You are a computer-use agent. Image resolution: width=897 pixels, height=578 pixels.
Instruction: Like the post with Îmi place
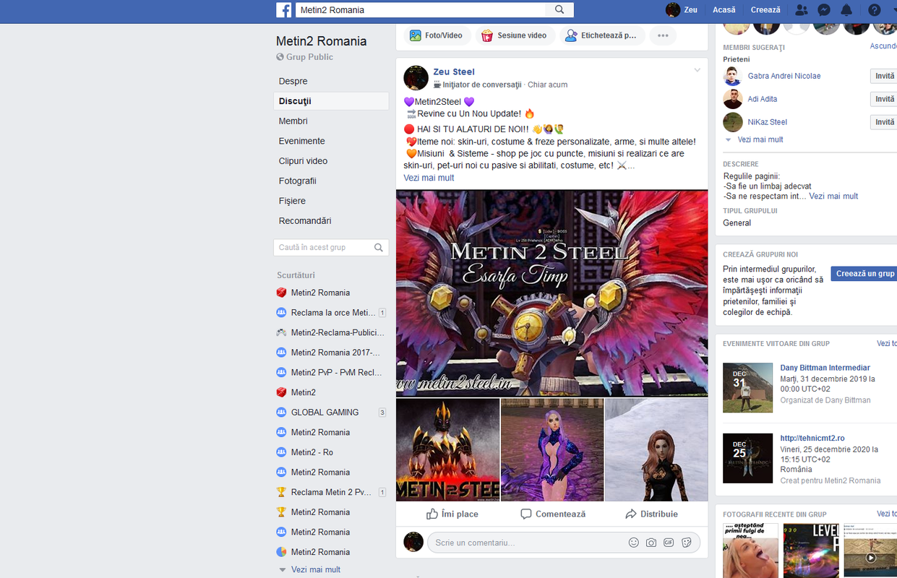[452, 514]
